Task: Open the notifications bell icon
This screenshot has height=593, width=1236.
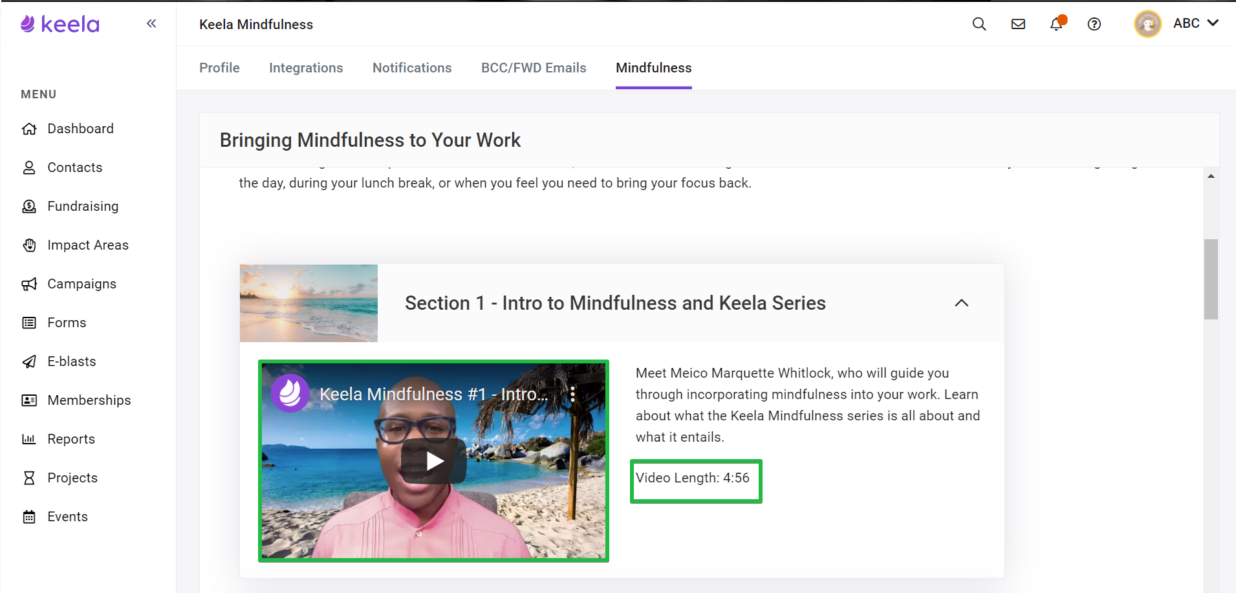Action: (x=1057, y=23)
